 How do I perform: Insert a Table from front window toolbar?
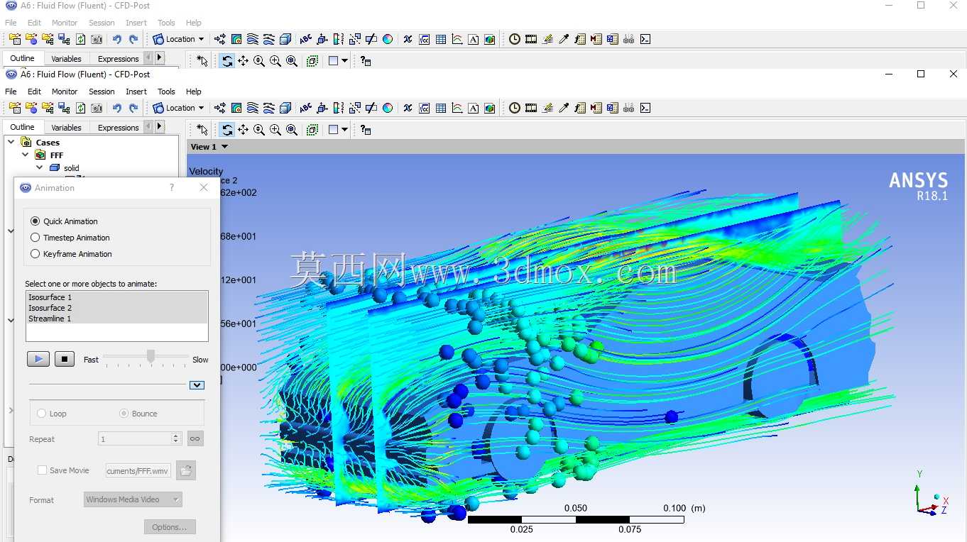[441, 108]
